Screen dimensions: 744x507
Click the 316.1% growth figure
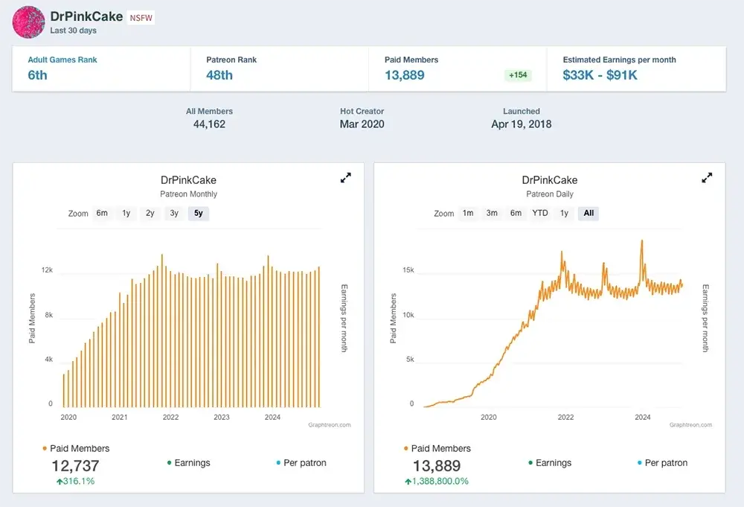[76, 482]
